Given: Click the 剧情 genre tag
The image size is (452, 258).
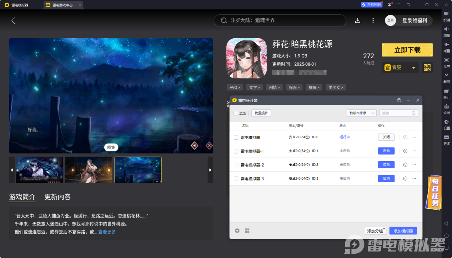Looking at the screenshot, I should pos(274,88).
